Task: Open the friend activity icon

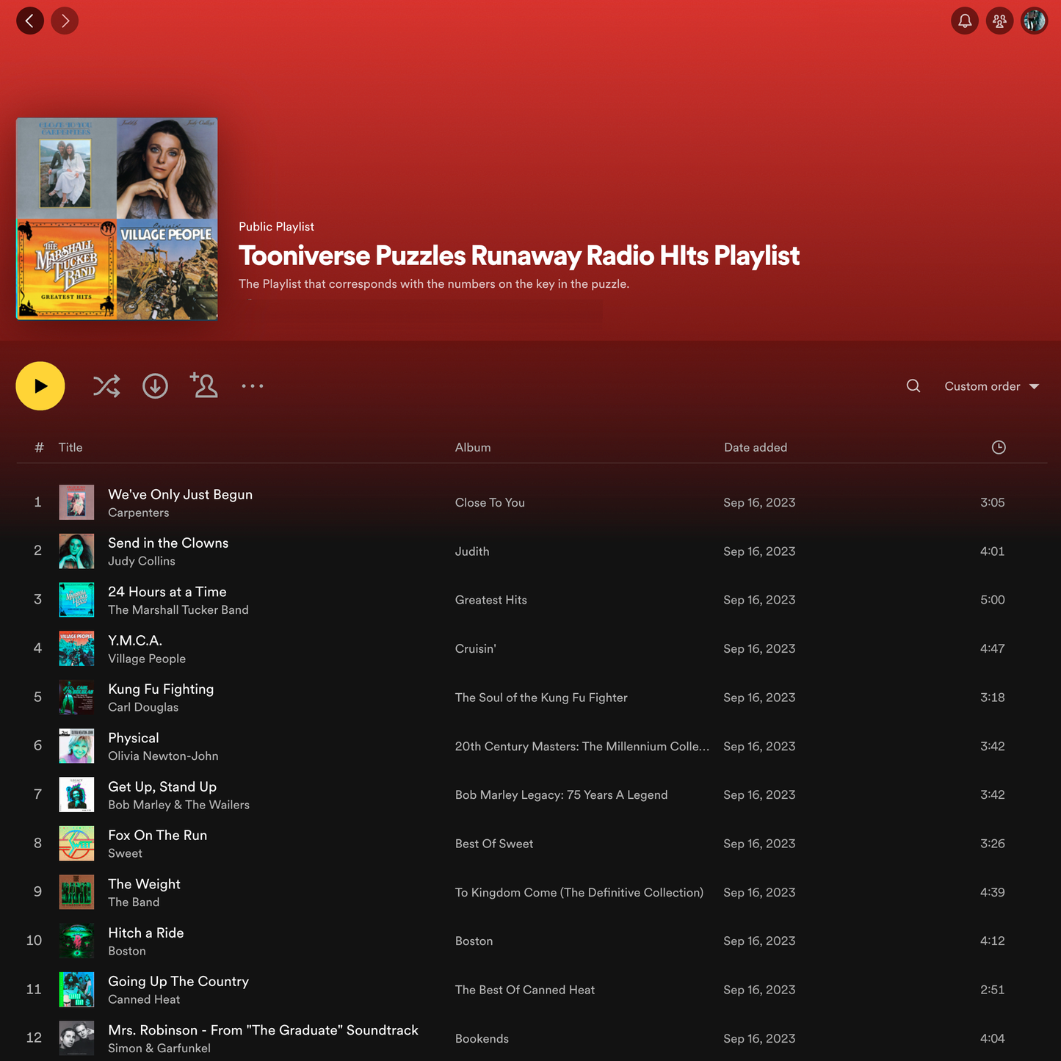Action: point(999,21)
